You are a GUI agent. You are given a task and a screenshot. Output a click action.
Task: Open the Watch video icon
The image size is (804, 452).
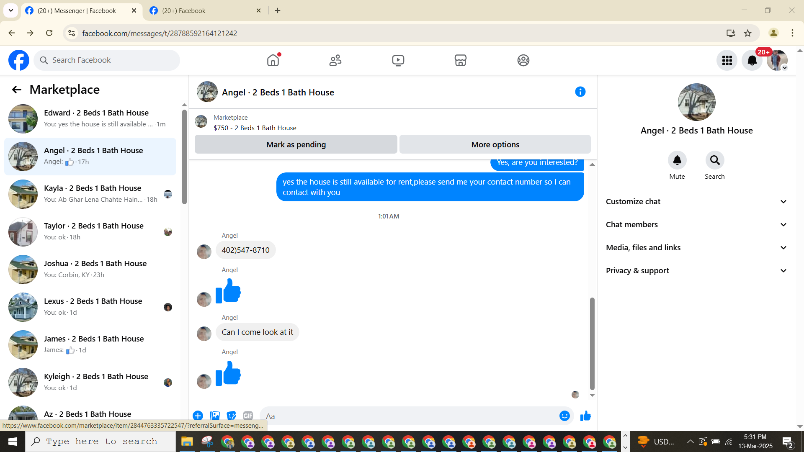coord(398,60)
